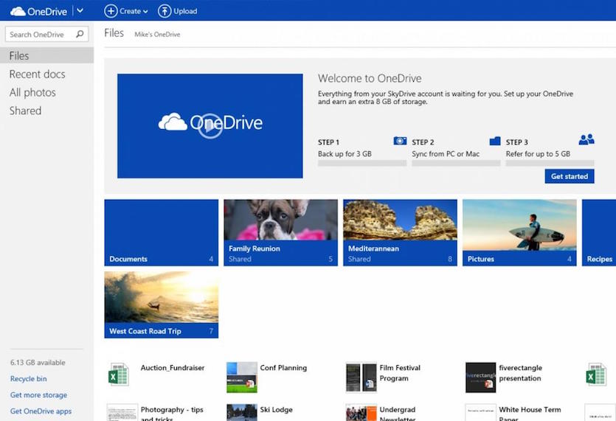Screen dimensions: 616x421
Task: Open the West Coast Road Trip folder
Action: (162, 305)
